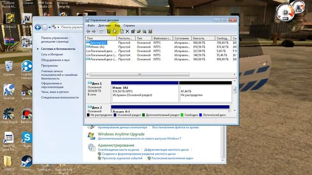Click Просмотр журналов событий link
The width and height of the screenshot is (312, 175).
(122, 158)
